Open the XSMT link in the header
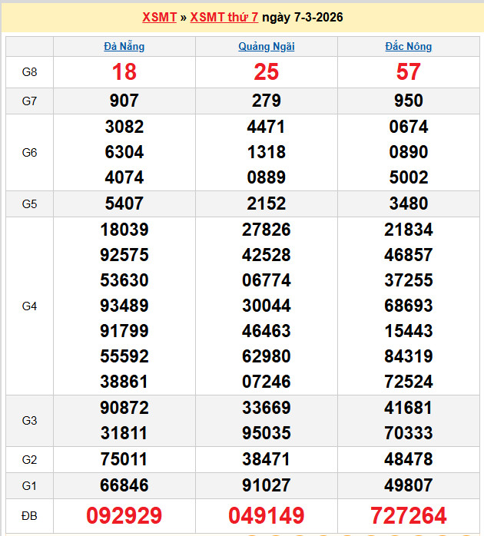484x536 pixels. click(x=159, y=17)
